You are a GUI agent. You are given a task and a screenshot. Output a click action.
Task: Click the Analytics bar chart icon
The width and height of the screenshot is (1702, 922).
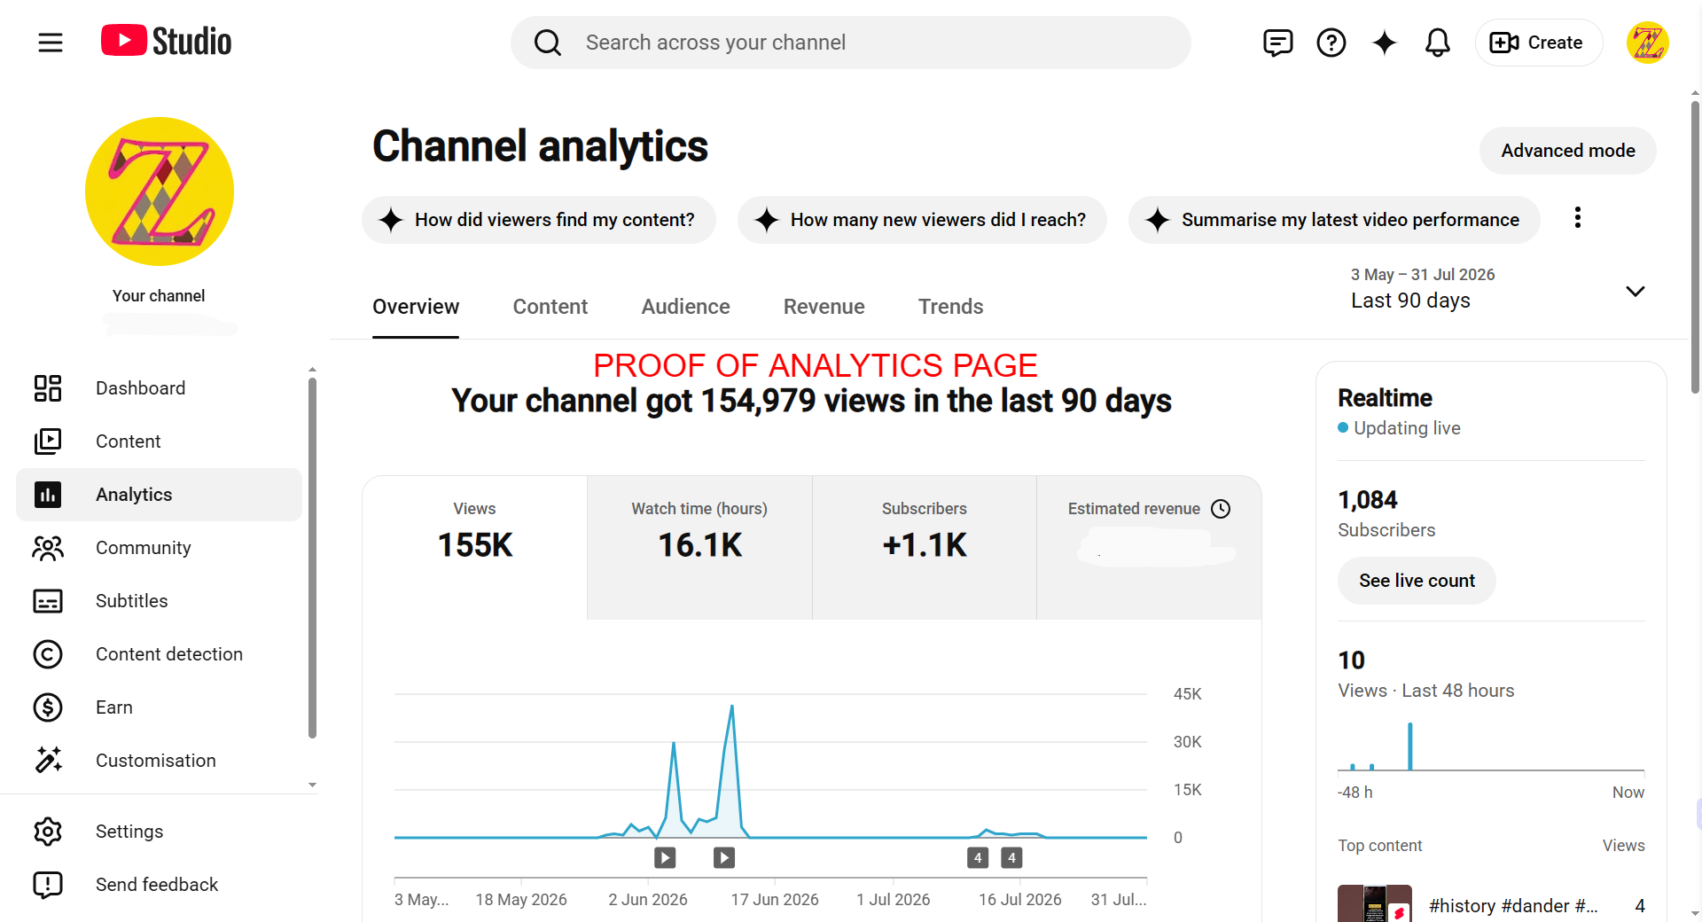coord(48,495)
